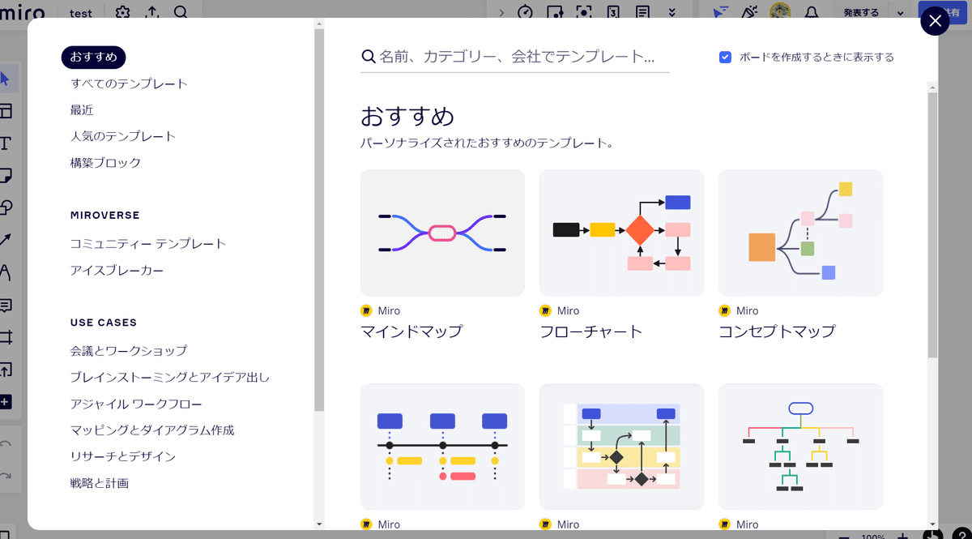The image size is (972, 539).
Task: Open the help question mark icon
Action: pos(962,535)
